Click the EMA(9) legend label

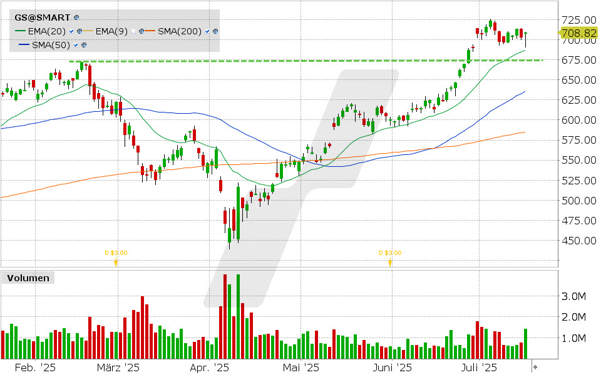[111, 31]
